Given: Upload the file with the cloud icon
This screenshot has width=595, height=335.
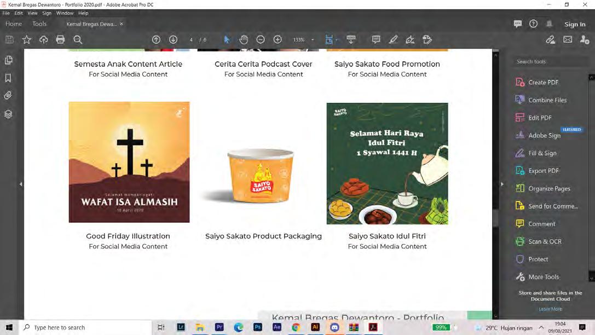Looking at the screenshot, I should [x=44, y=39].
